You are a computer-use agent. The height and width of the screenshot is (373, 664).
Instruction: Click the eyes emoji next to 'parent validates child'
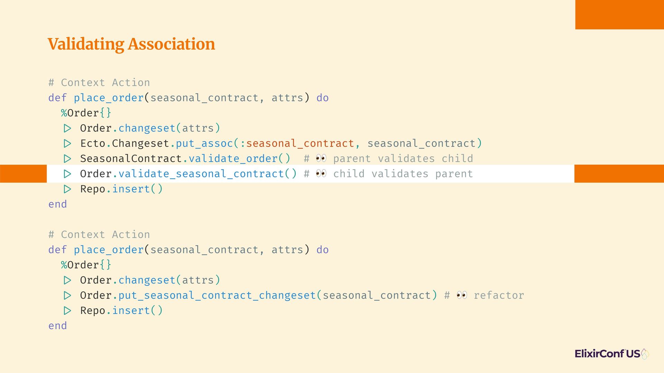(321, 159)
